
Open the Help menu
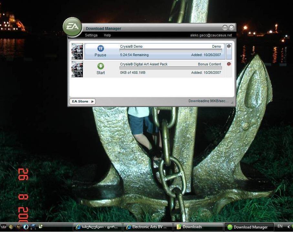[108, 35]
